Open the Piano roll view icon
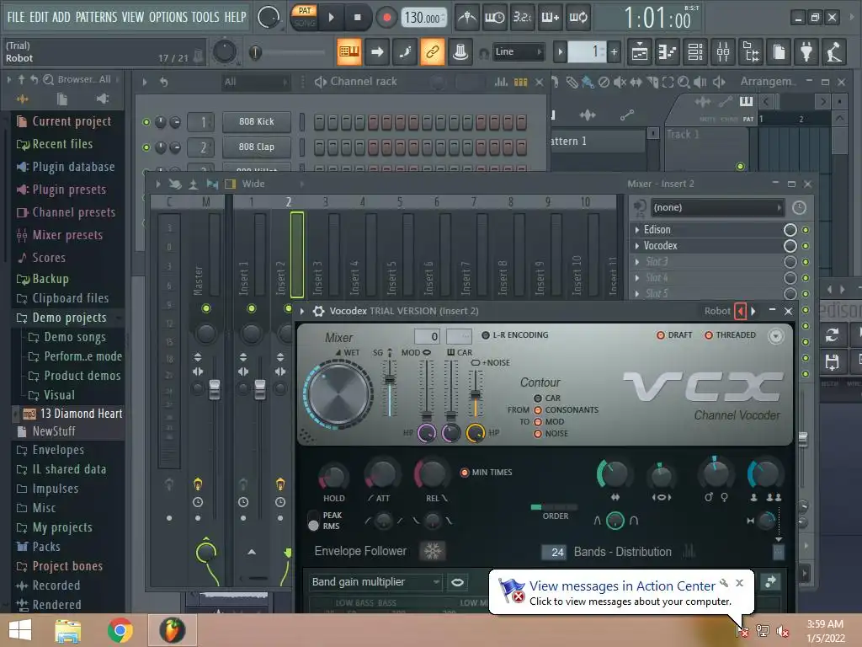862x647 pixels. (x=668, y=52)
